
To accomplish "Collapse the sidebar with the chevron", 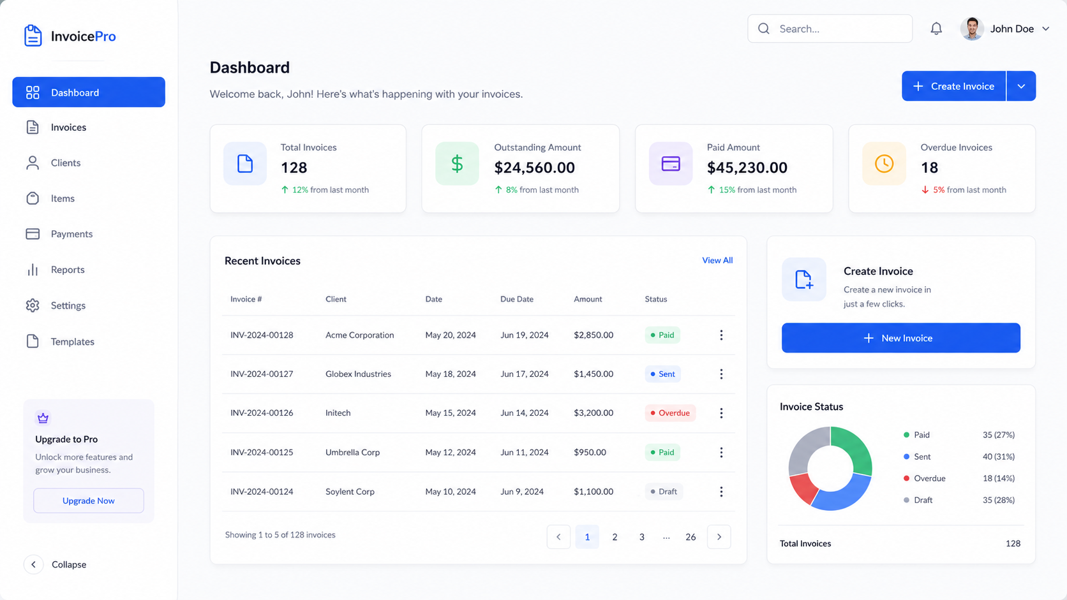I will pos(33,564).
